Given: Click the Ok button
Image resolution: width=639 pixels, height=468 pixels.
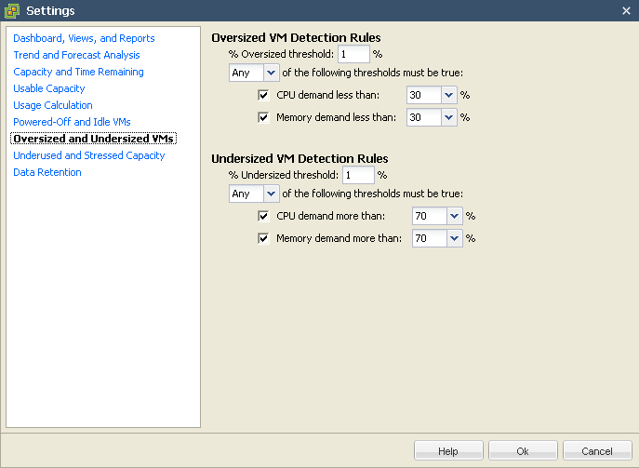Looking at the screenshot, I should [x=523, y=451].
